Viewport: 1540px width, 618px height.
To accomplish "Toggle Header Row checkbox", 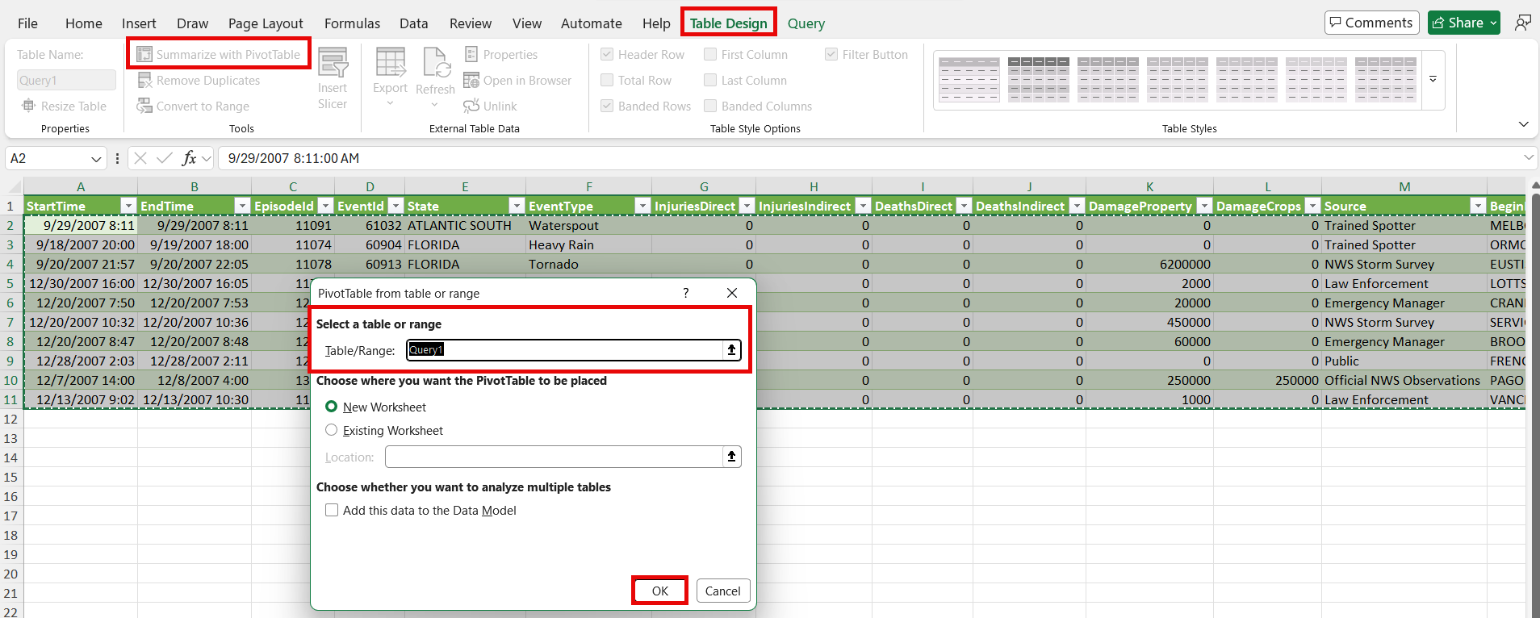I will pos(607,54).
